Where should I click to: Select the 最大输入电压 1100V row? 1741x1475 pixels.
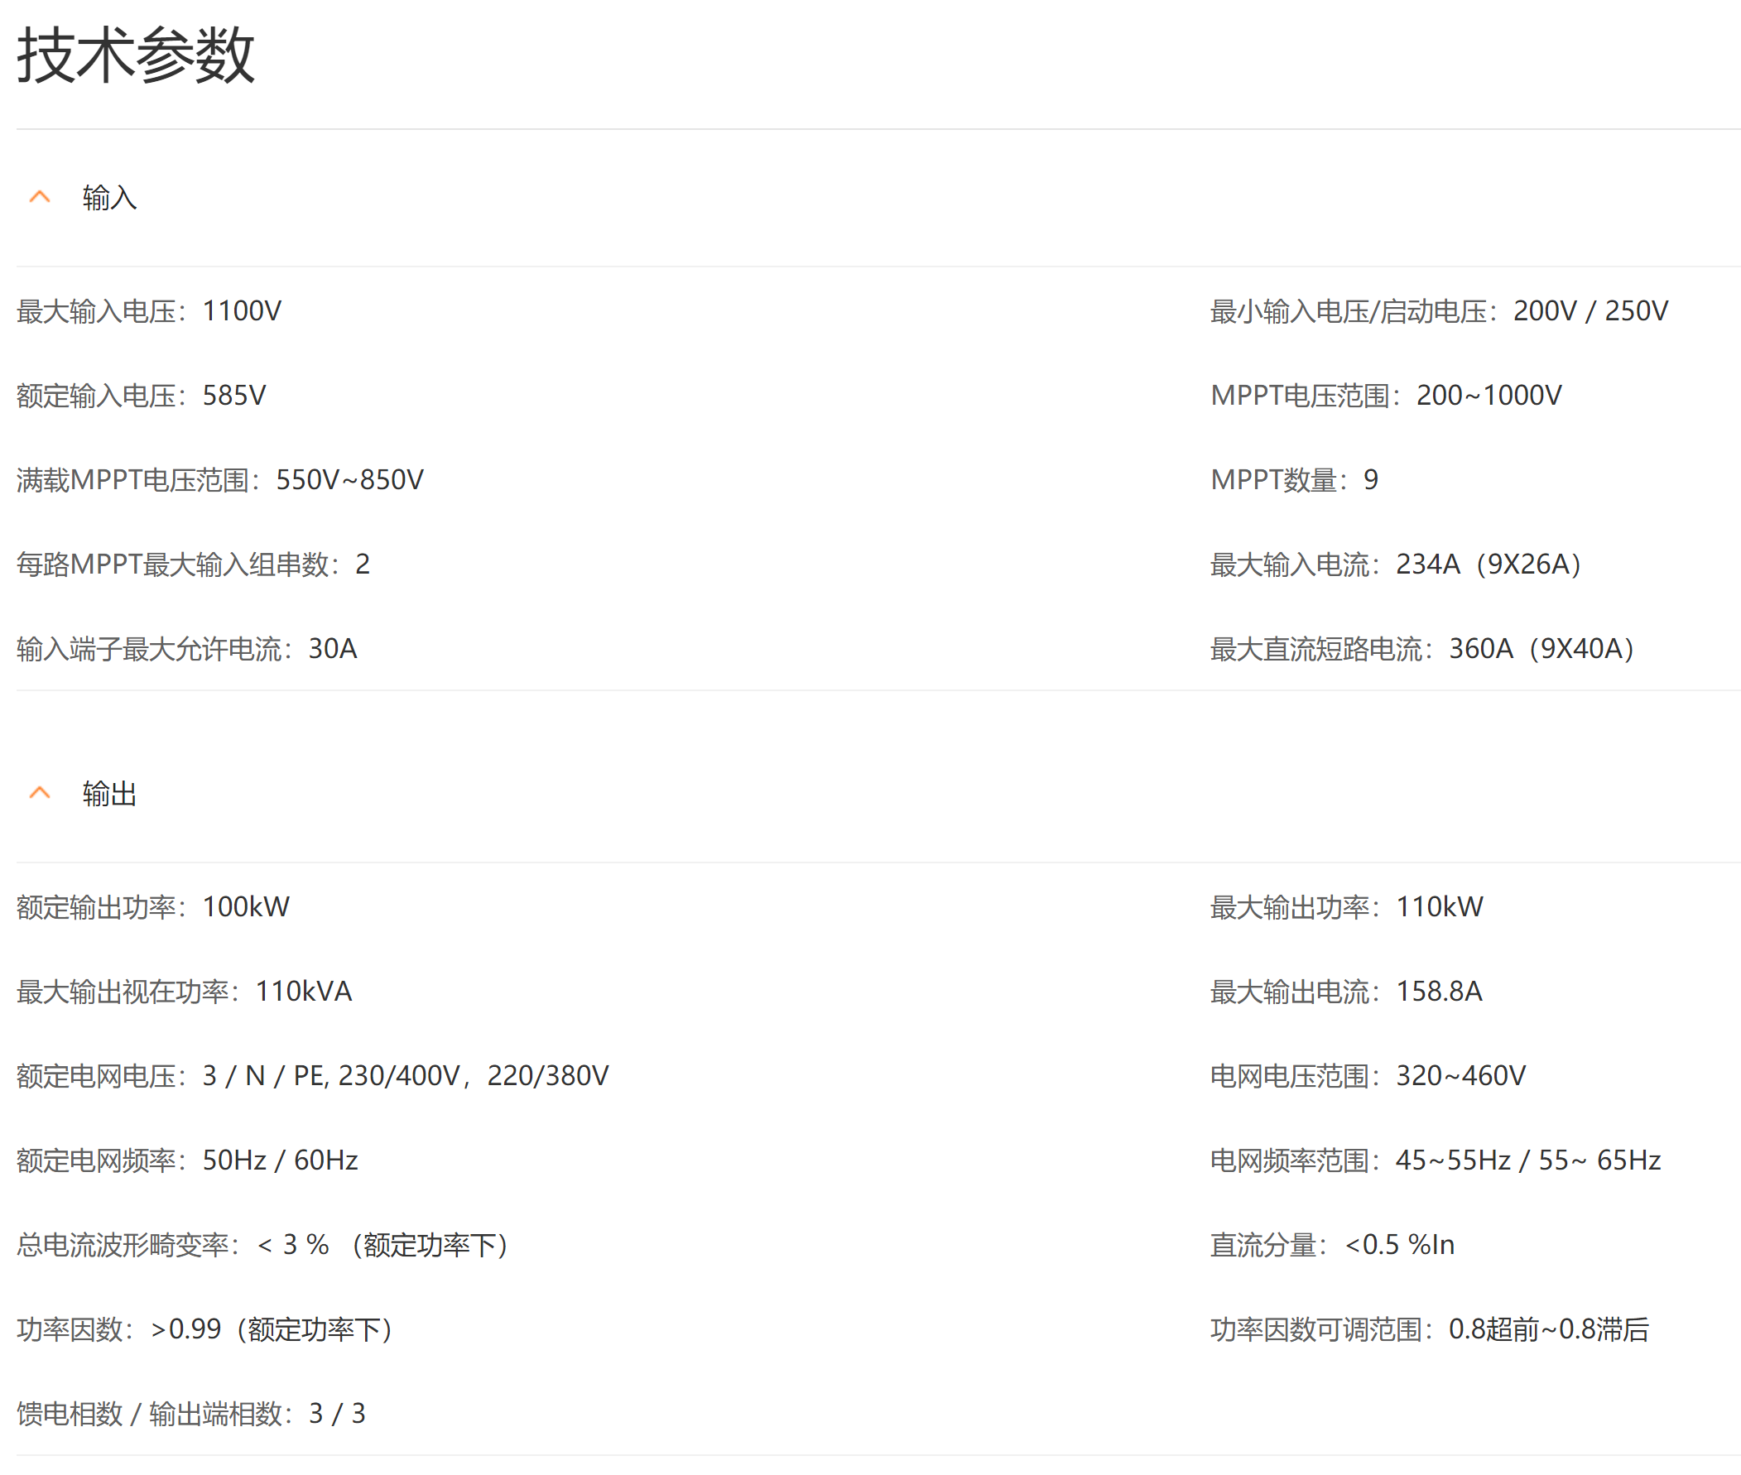coord(149,311)
